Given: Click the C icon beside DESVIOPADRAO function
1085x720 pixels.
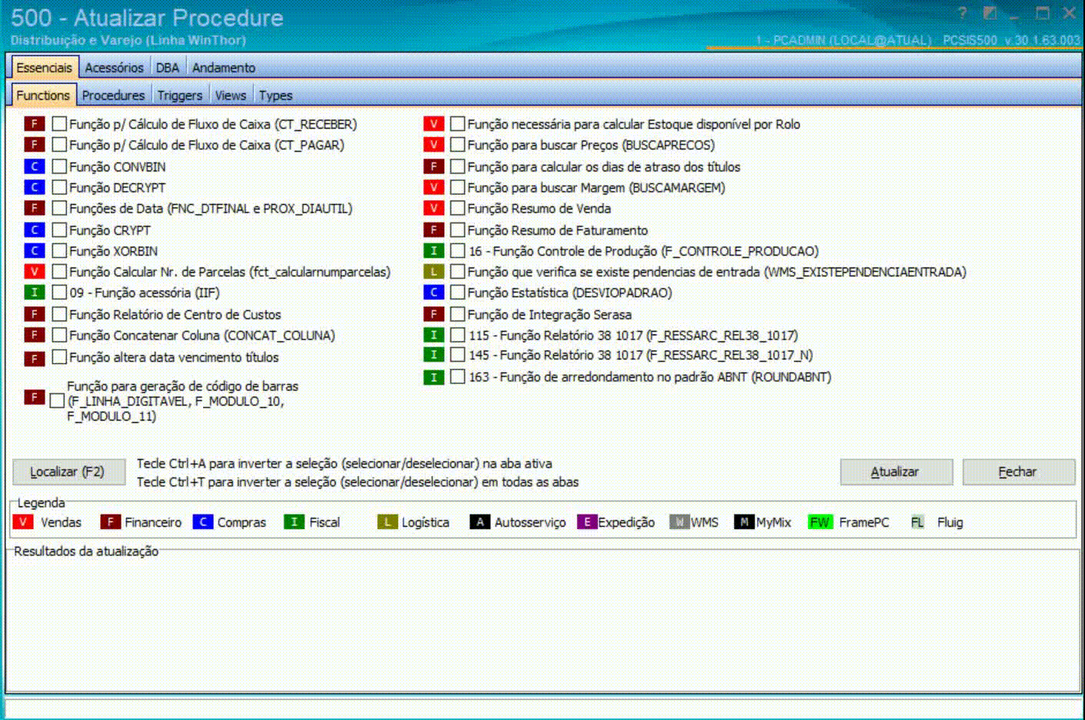Looking at the screenshot, I should pyautogui.click(x=434, y=292).
